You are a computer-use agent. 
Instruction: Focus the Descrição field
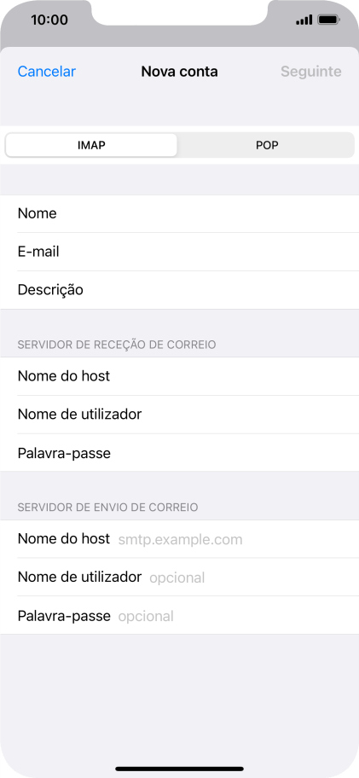[179, 290]
